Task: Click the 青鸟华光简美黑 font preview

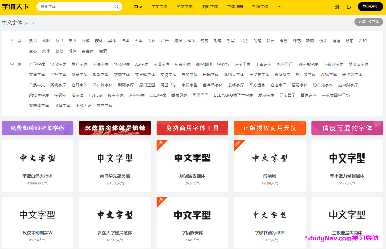Action: (115, 158)
